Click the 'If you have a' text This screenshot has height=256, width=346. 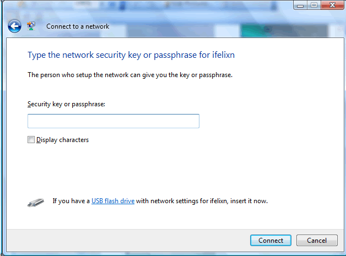pos(71,201)
